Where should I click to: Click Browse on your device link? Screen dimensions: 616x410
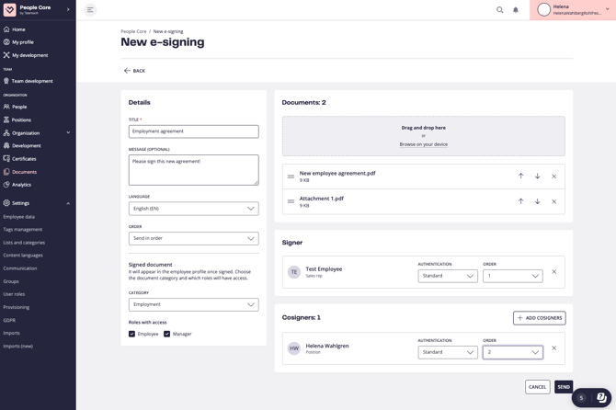point(423,144)
